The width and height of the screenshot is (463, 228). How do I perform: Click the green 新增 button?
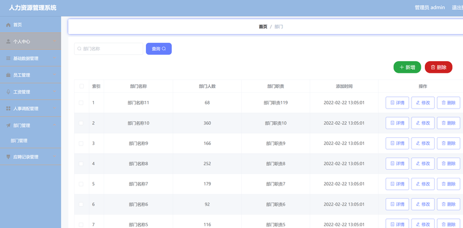pos(407,67)
